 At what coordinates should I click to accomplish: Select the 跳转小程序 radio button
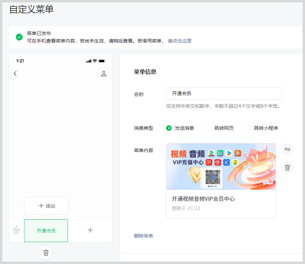(248, 128)
